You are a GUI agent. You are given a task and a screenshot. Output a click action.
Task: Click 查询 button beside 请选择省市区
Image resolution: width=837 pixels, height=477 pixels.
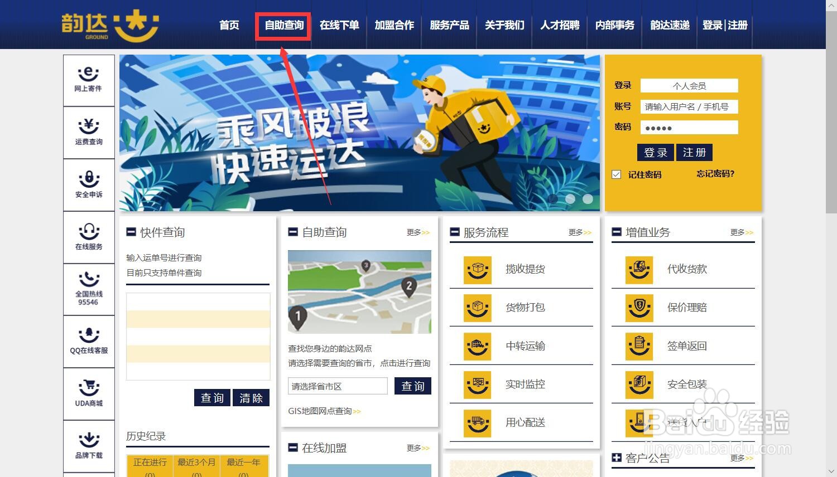pyautogui.click(x=413, y=386)
